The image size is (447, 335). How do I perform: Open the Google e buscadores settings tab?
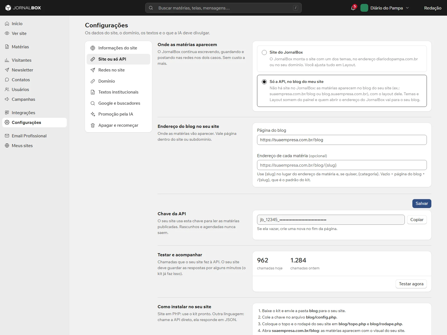tap(118, 103)
